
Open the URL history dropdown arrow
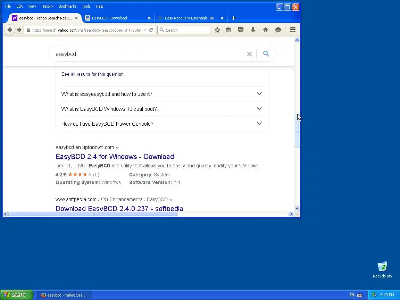point(145,30)
